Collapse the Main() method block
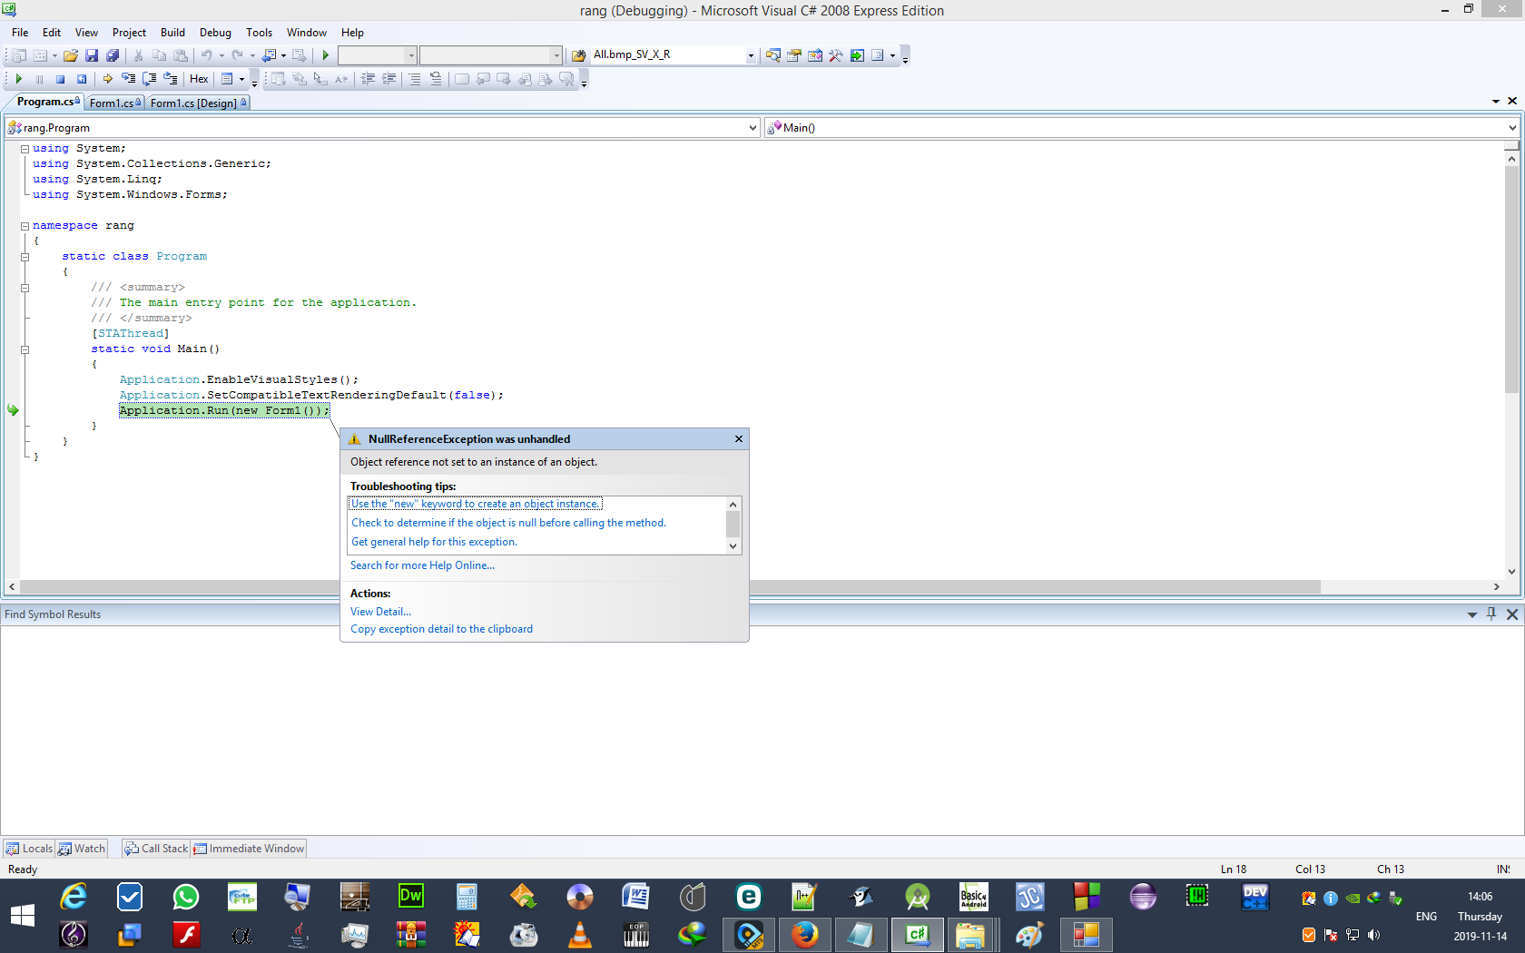1525x953 pixels. coord(25,349)
